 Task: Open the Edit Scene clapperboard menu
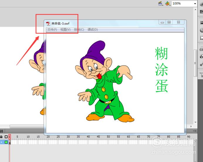tap(160, 4)
